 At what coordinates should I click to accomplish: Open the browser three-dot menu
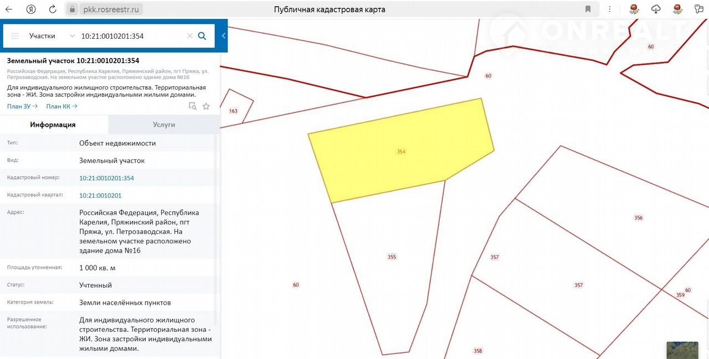click(610, 9)
